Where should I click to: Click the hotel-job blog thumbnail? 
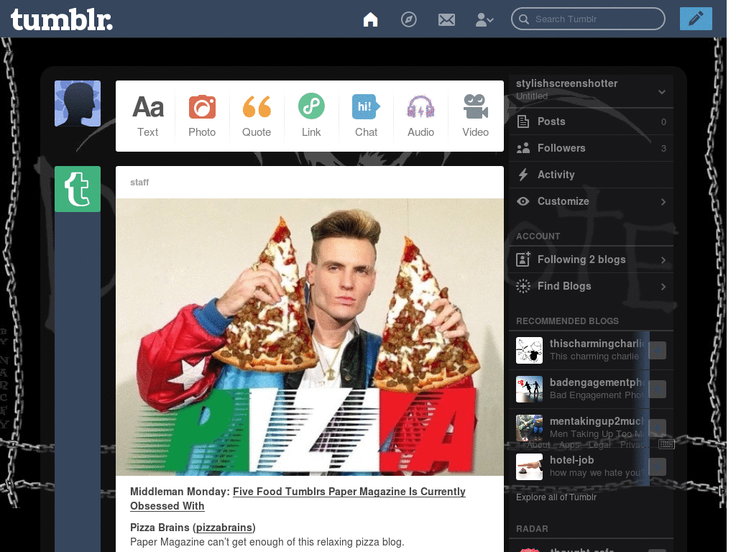529,467
